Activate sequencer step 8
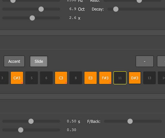The image size is (165, 138). (x=76, y=78)
